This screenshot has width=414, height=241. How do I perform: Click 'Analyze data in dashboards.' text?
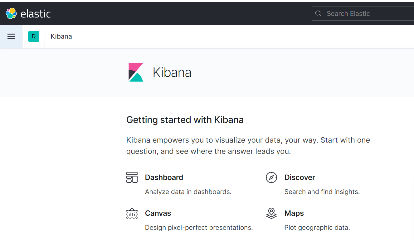[x=188, y=192]
